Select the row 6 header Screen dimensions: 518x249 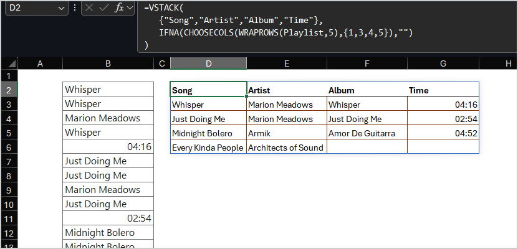click(x=9, y=147)
